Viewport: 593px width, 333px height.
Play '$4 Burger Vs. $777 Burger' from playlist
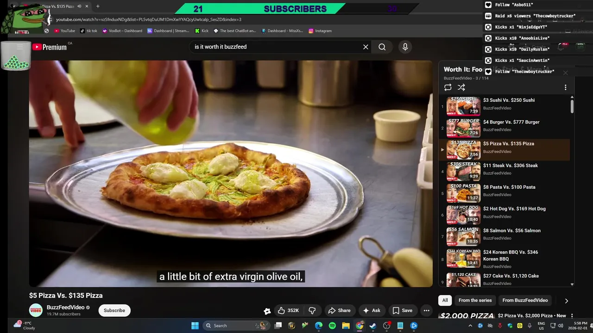(x=504, y=128)
